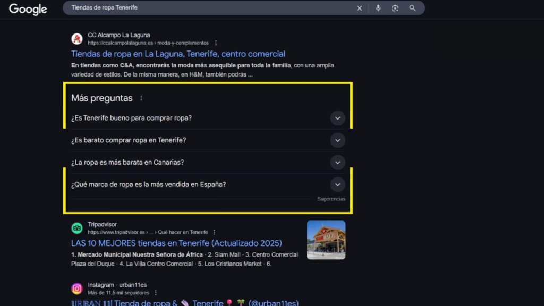544x306 pixels.
Task: Click the Instagram favicon
Action: [77, 288]
